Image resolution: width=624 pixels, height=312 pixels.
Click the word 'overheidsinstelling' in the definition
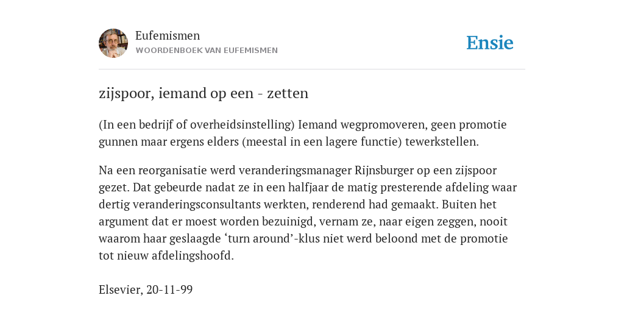pyautogui.click(x=242, y=124)
